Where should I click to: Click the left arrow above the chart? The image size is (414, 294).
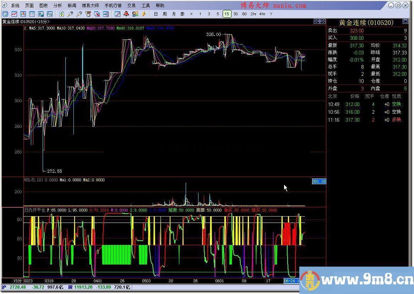coord(316,22)
